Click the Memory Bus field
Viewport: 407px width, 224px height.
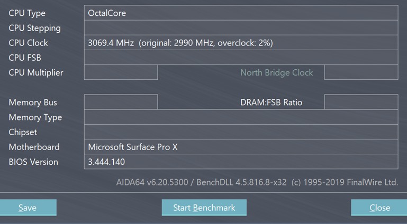121,102
